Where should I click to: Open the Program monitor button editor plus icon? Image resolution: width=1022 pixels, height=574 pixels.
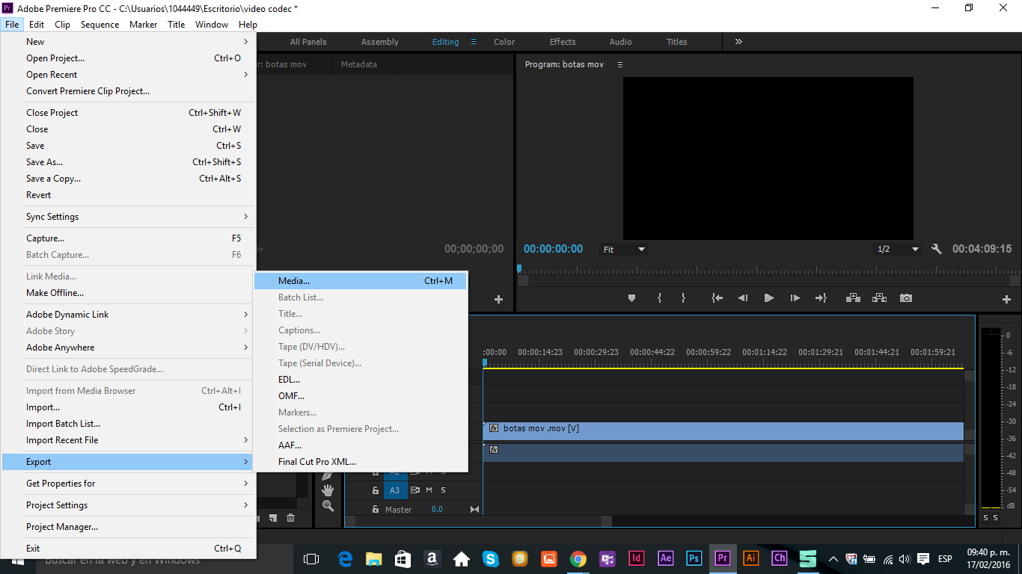1006,299
